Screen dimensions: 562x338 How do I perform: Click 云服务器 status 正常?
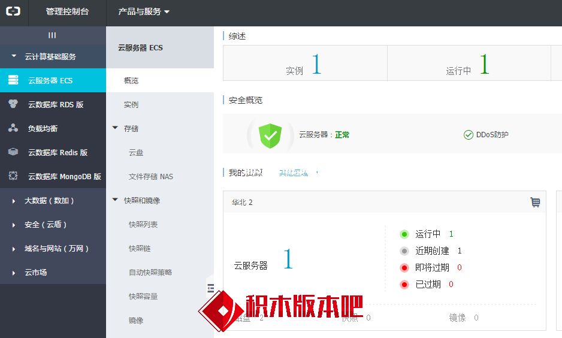coord(342,135)
